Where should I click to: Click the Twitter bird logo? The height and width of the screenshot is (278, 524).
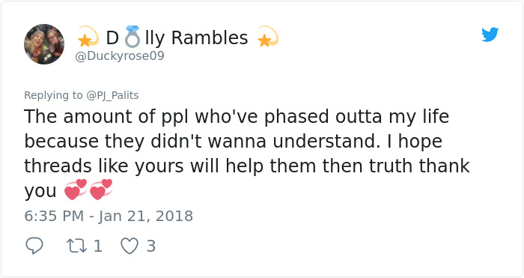[490, 34]
